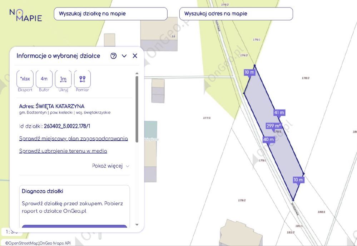Click the panel scrollbar thumb
The width and height of the screenshot is (357, 246).
pos(137,109)
